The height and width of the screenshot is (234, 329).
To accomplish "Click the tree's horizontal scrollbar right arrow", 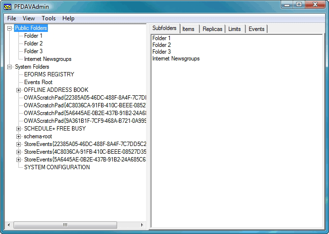I will (143, 225).
